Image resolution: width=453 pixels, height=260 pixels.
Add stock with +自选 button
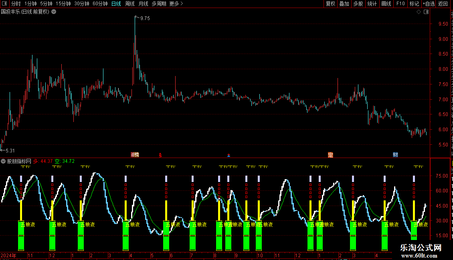click(429, 4)
